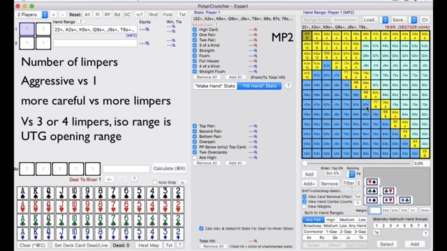Click the club-spade suit combo
This screenshot has width=447, height=251.
click(x=372, y=191)
